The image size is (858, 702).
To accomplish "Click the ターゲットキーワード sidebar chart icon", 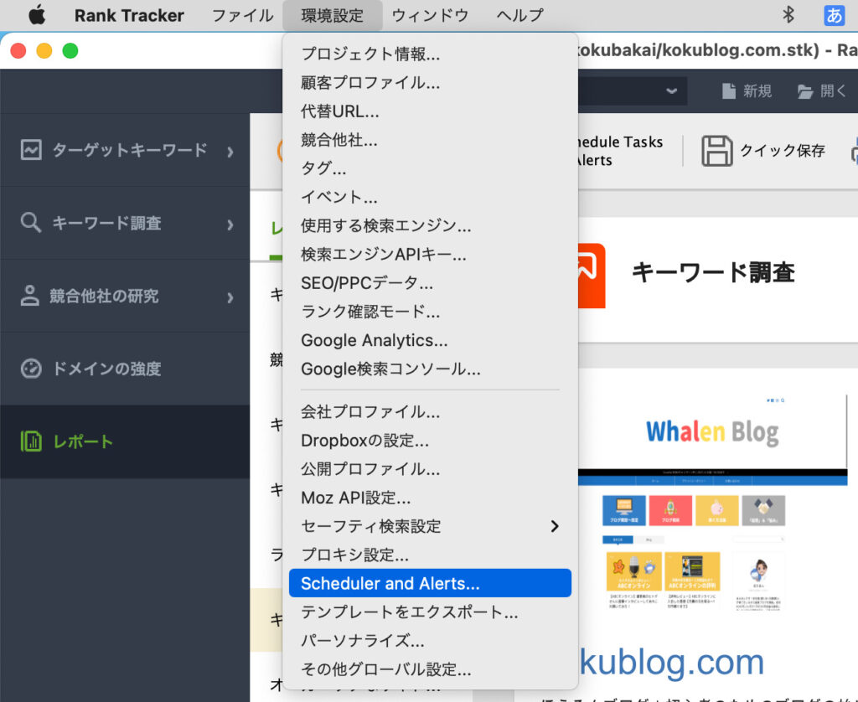I will point(31,149).
